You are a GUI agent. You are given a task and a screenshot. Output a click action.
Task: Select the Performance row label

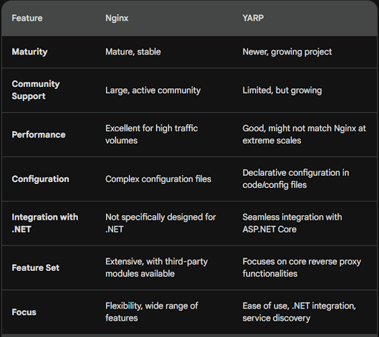click(38, 135)
